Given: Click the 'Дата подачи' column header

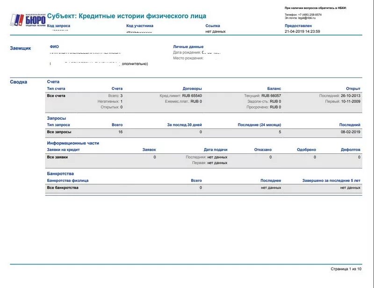Looking at the screenshot, I should point(216,150).
